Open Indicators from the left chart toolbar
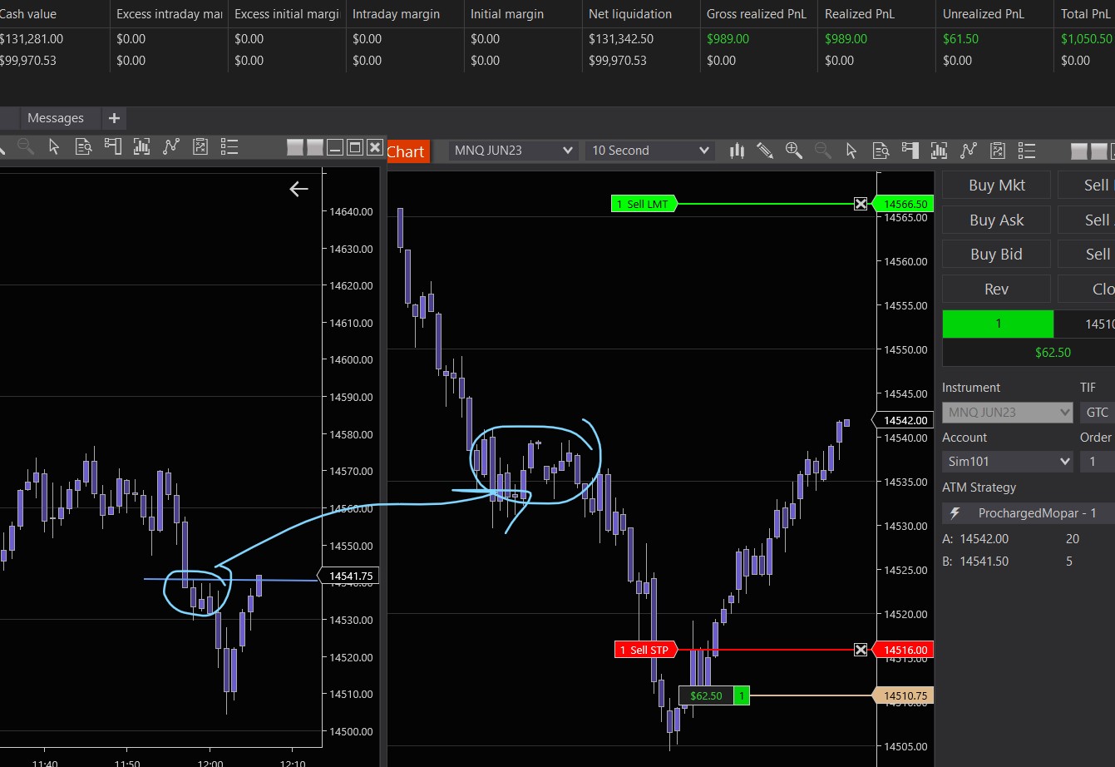 tap(141, 147)
